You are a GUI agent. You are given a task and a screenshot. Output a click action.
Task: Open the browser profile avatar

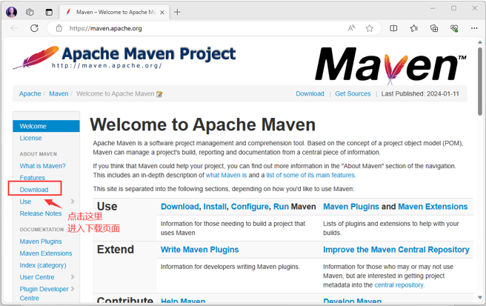click(11, 12)
